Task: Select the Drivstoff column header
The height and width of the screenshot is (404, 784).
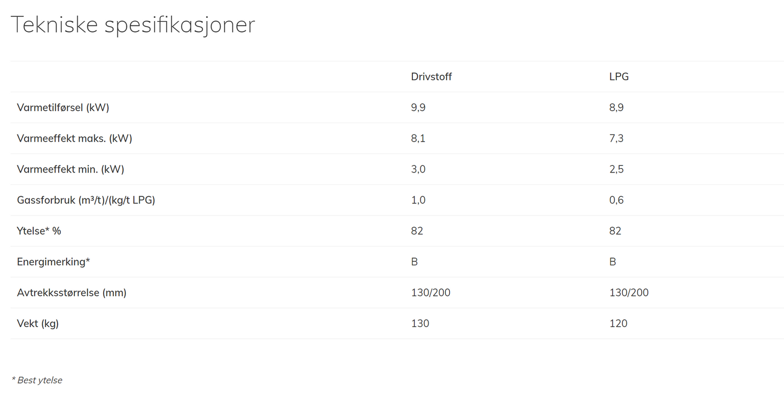Action: coord(431,76)
